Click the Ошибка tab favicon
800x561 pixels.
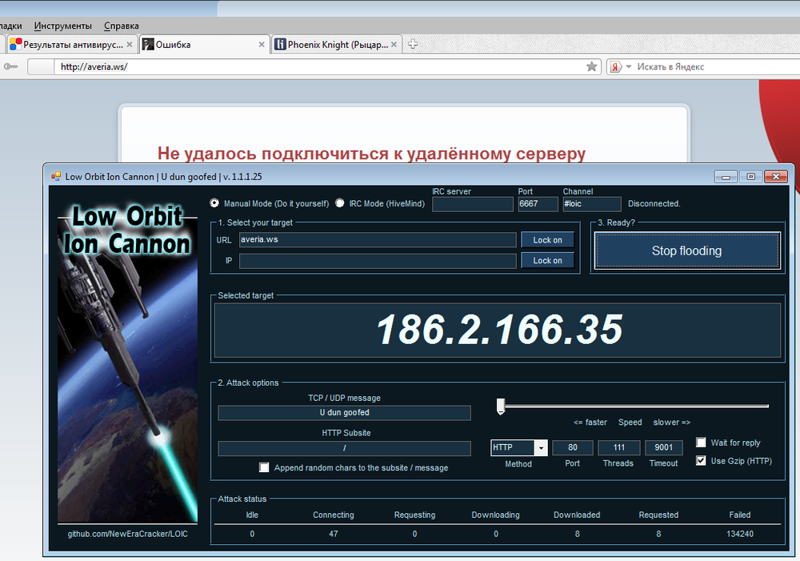point(149,44)
